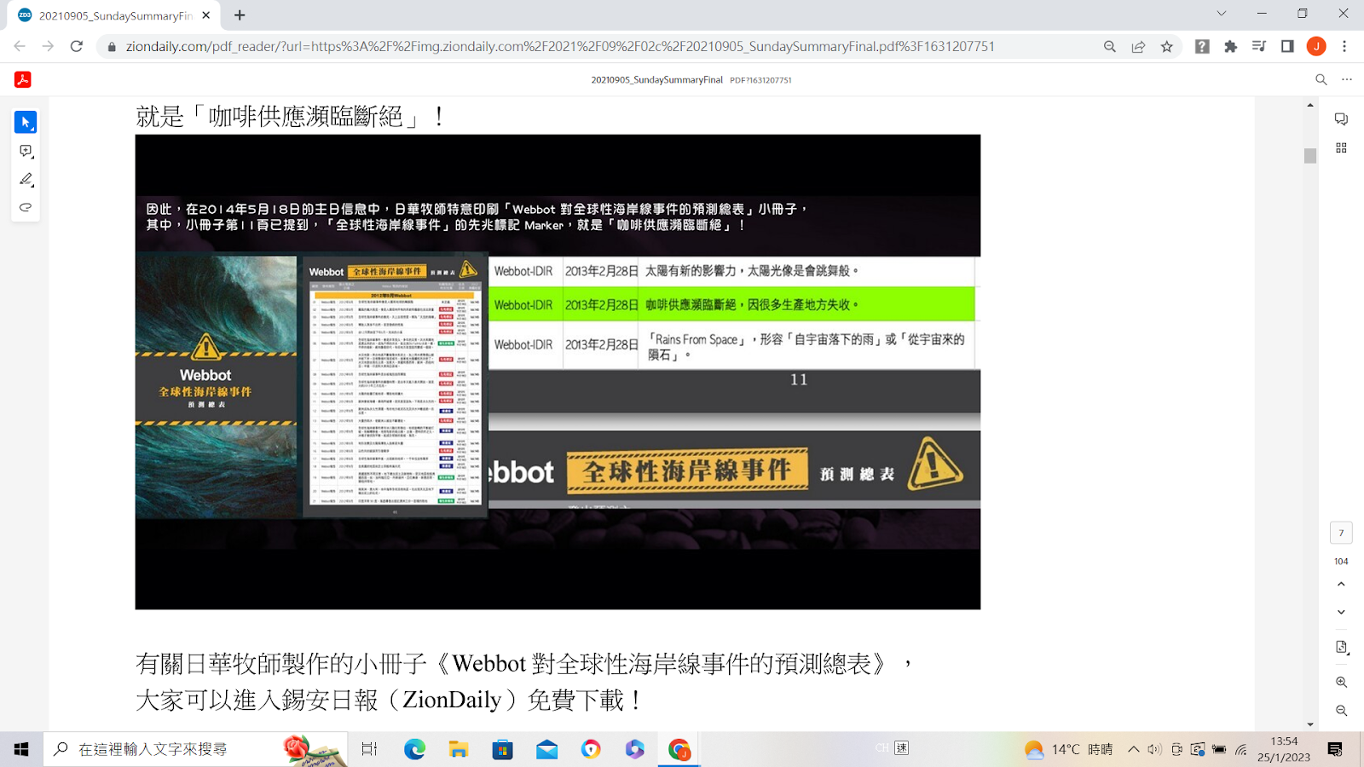Screen dimensions: 1364x767
Task: Open the question-mark extension icon
Action: (x=1202, y=46)
